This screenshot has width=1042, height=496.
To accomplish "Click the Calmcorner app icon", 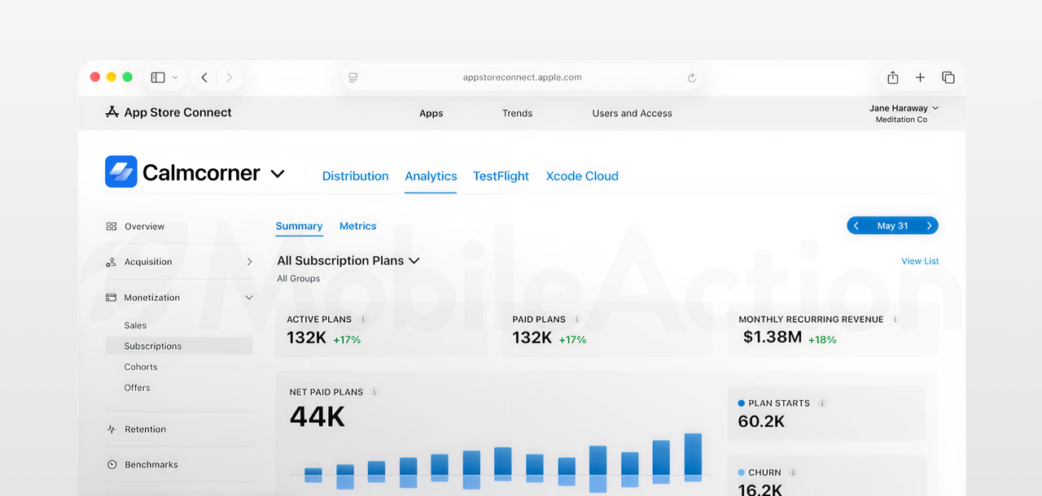I will click(x=120, y=172).
